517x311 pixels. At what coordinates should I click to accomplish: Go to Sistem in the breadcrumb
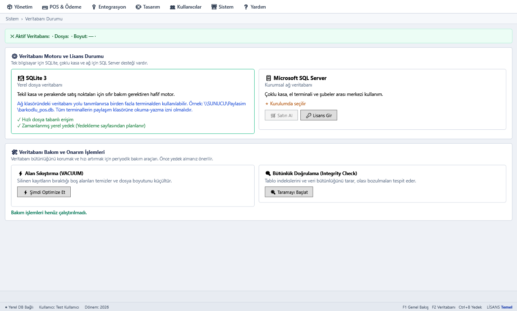pyautogui.click(x=12, y=19)
